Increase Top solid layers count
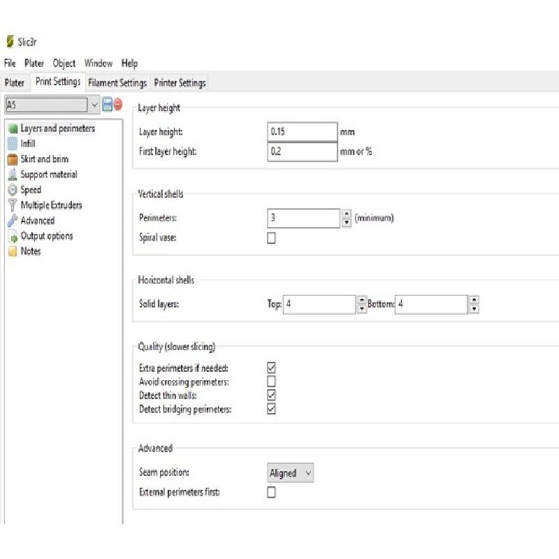 coord(362,300)
